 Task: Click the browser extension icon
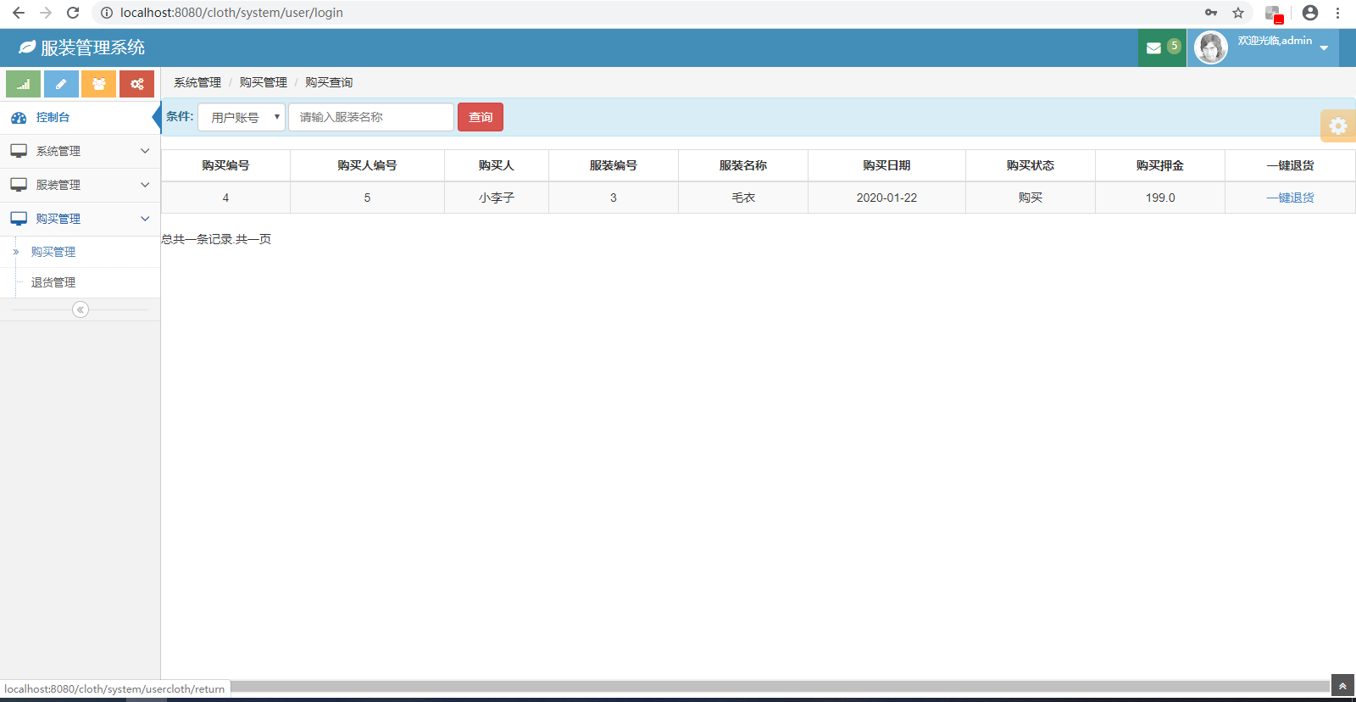(x=1274, y=14)
